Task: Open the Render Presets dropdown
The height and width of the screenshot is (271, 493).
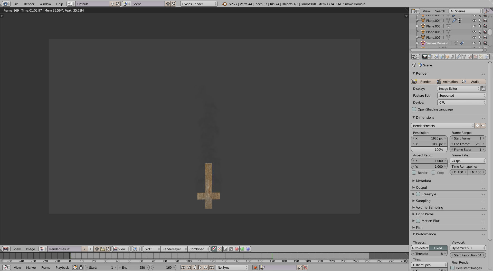Action: [443, 126]
